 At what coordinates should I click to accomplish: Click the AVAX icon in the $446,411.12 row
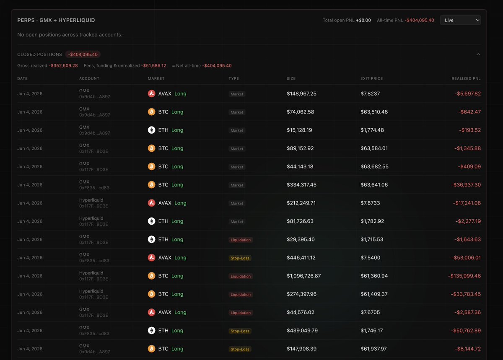point(151,258)
